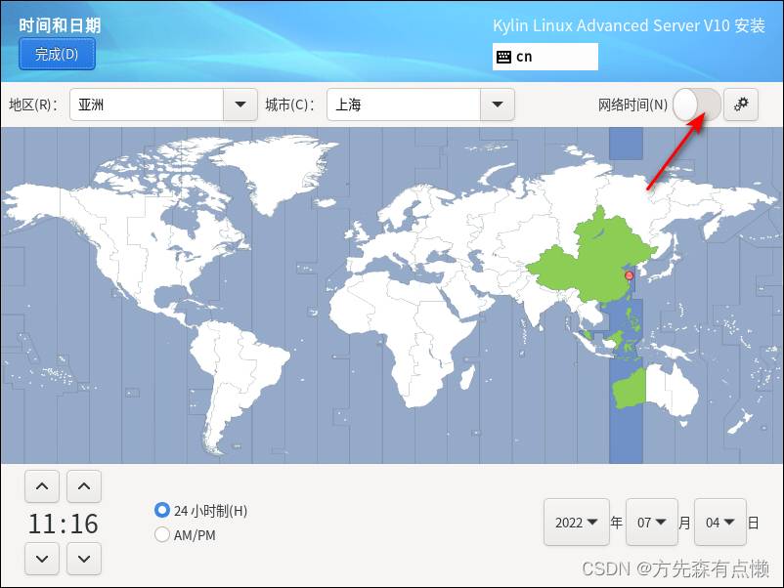Image resolution: width=784 pixels, height=588 pixels.
Task: Open the cn keyboard layout indicator
Action: click(x=545, y=57)
